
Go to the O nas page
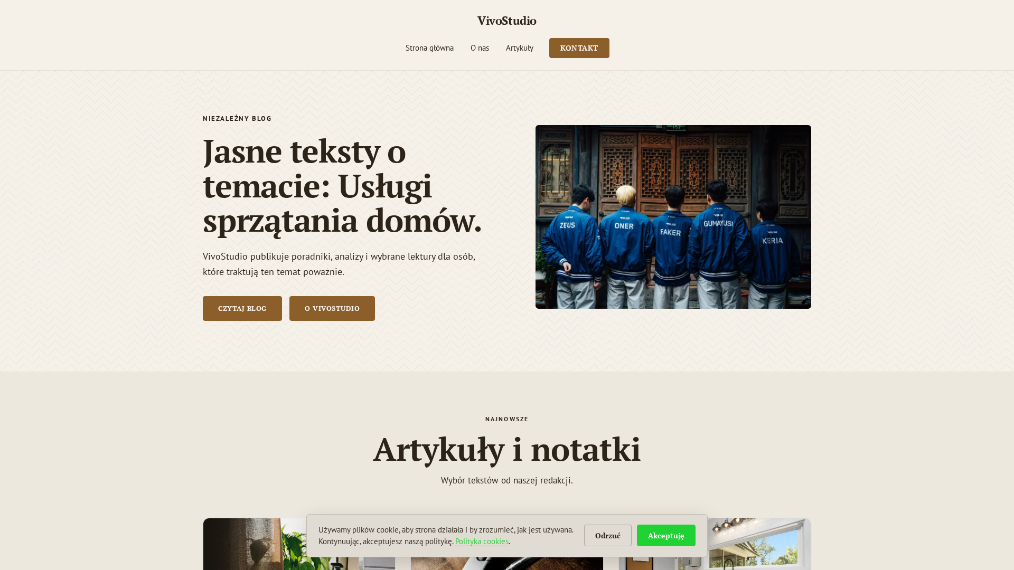[x=480, y=48]
